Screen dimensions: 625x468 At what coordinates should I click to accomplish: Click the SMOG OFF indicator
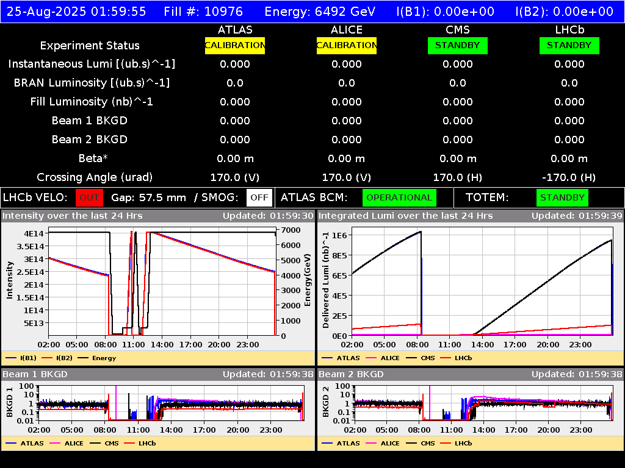coord(259,197)
